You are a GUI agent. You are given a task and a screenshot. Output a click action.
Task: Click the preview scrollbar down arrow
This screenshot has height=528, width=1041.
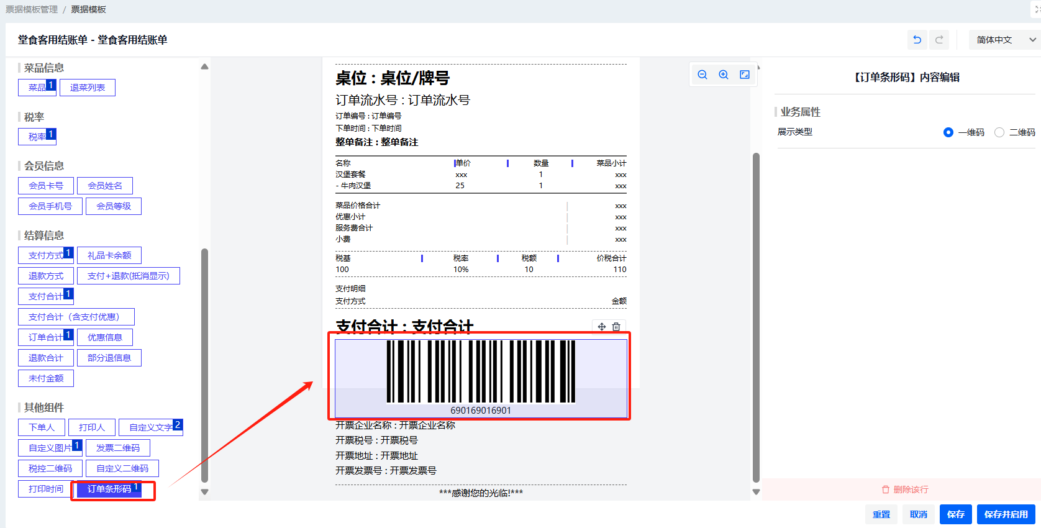(x=756, y=492)
